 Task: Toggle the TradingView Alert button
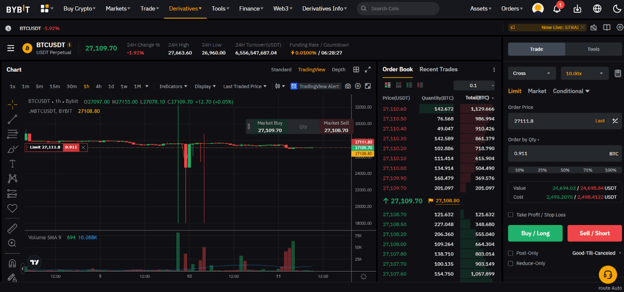(315, 86)
